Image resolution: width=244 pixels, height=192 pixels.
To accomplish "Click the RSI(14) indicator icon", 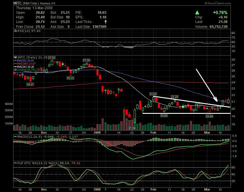I will point(16,31).
